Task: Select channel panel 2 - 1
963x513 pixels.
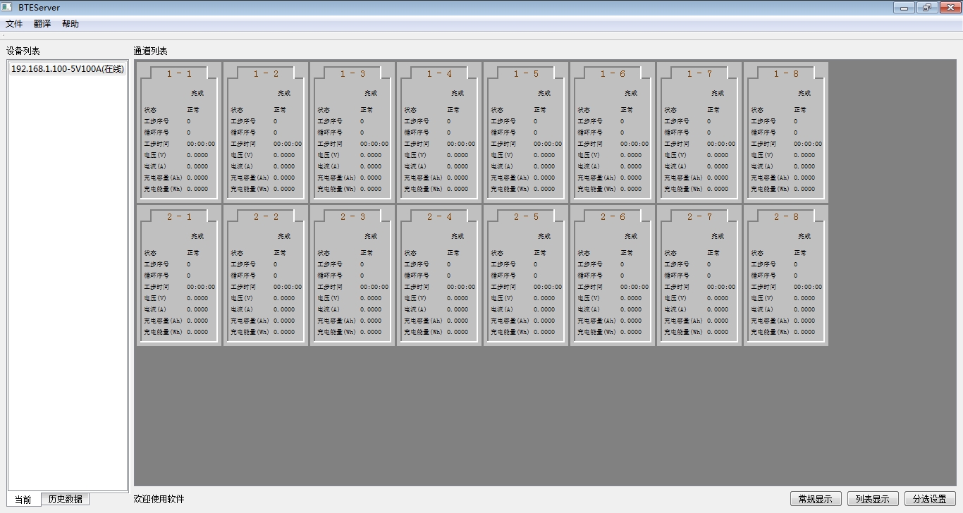Action: [179, 275]
